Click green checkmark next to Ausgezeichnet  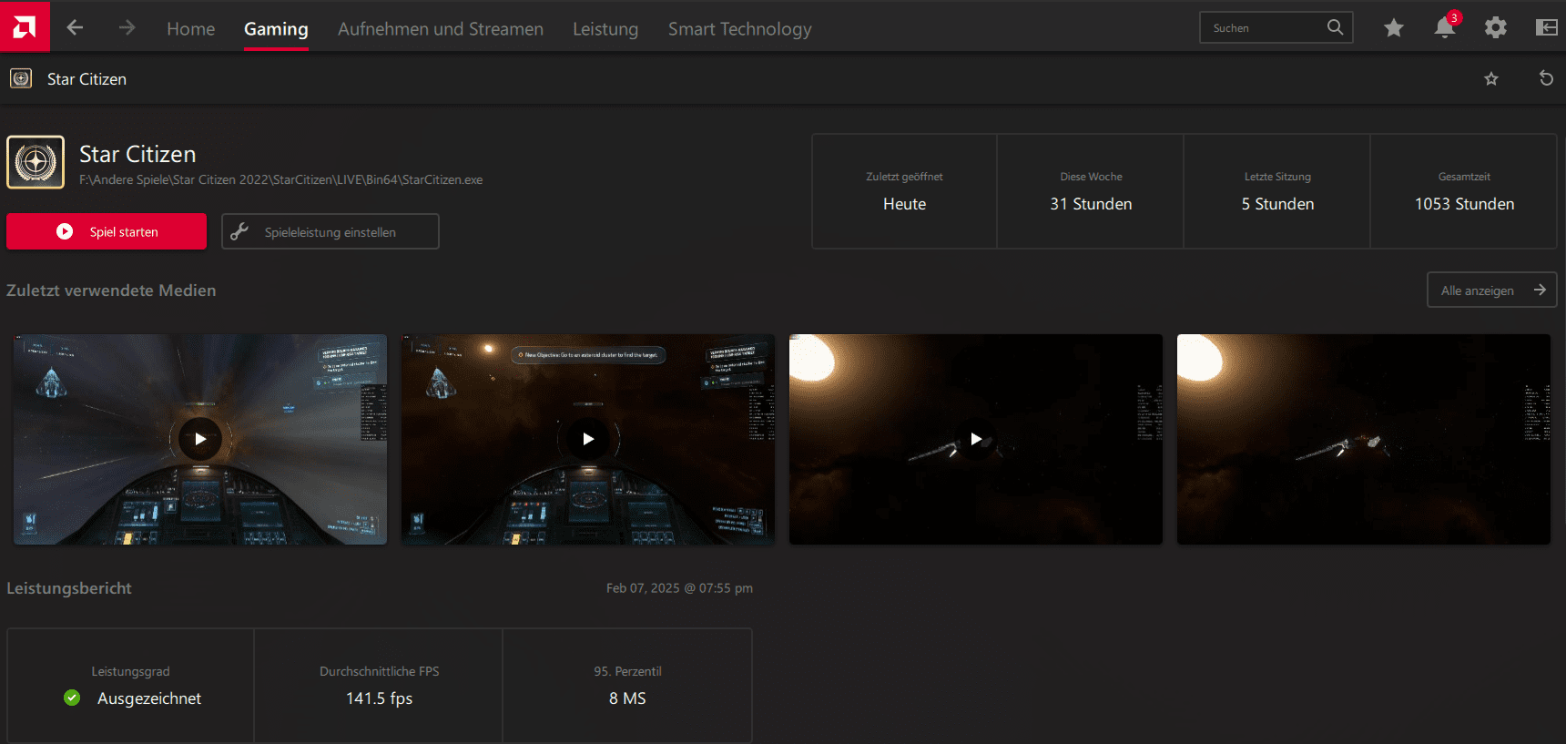pyautogui.click(x=72, y=698)
